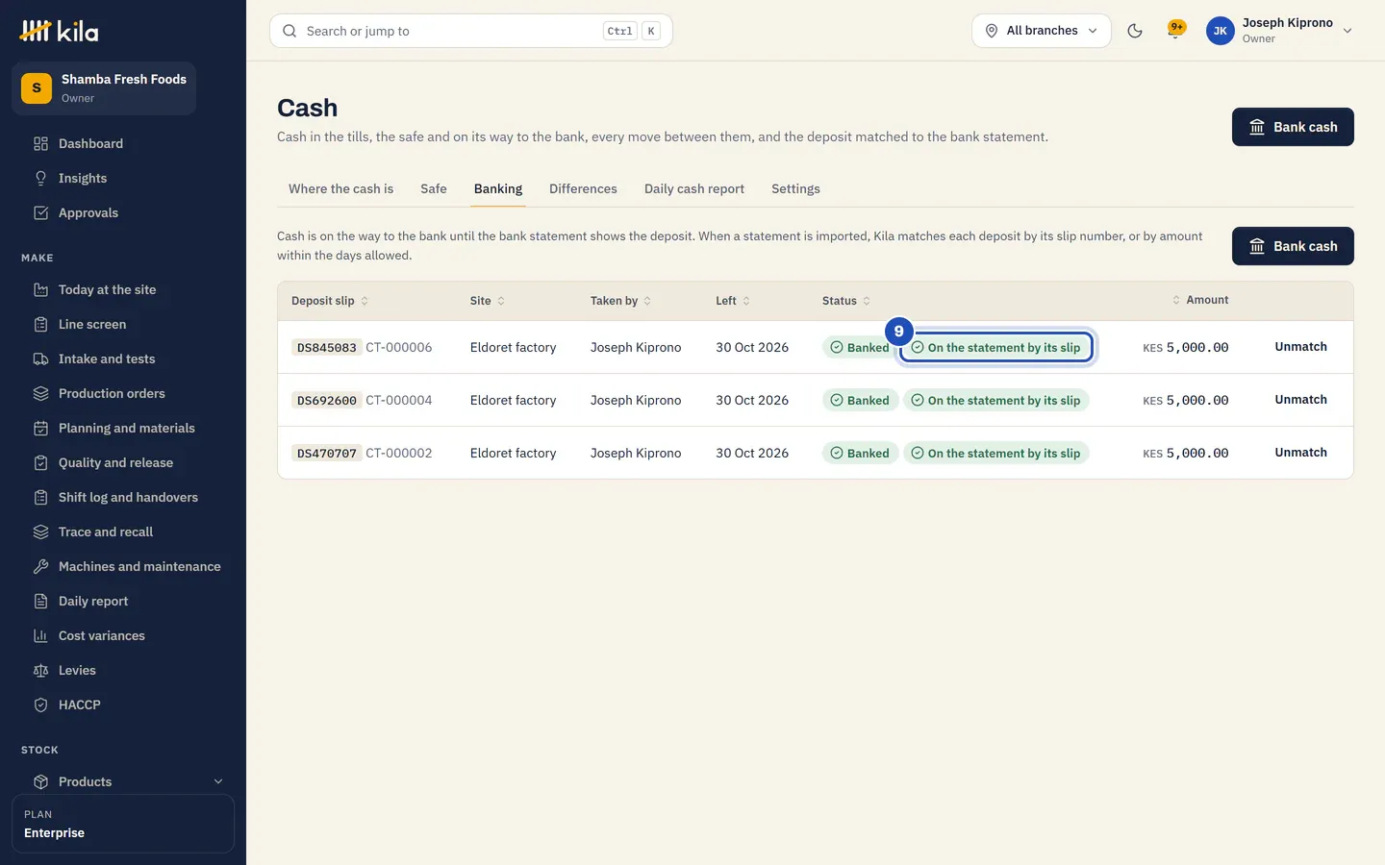Open Planning and materials

coord(123,428)
